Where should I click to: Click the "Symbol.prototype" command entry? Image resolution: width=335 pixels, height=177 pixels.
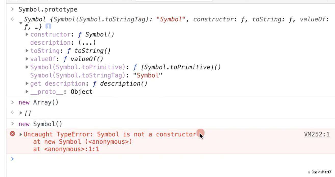coord(48,10)
